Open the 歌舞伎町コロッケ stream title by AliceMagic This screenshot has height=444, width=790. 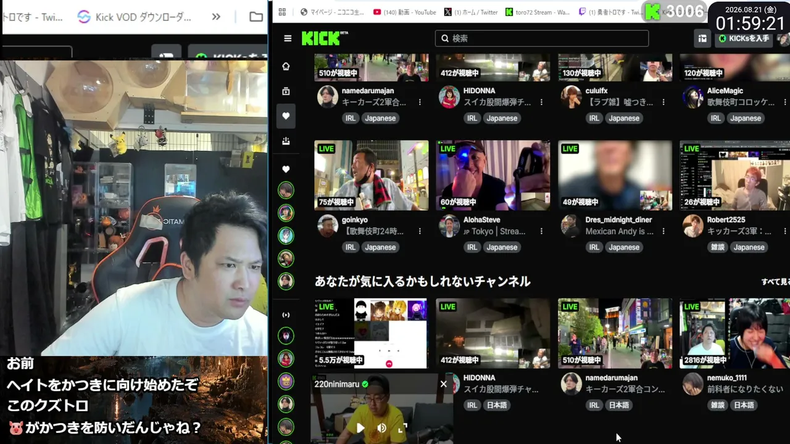(x=741, y=102)
